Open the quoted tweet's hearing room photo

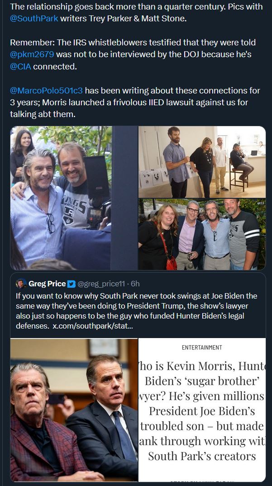pos(74,409)
